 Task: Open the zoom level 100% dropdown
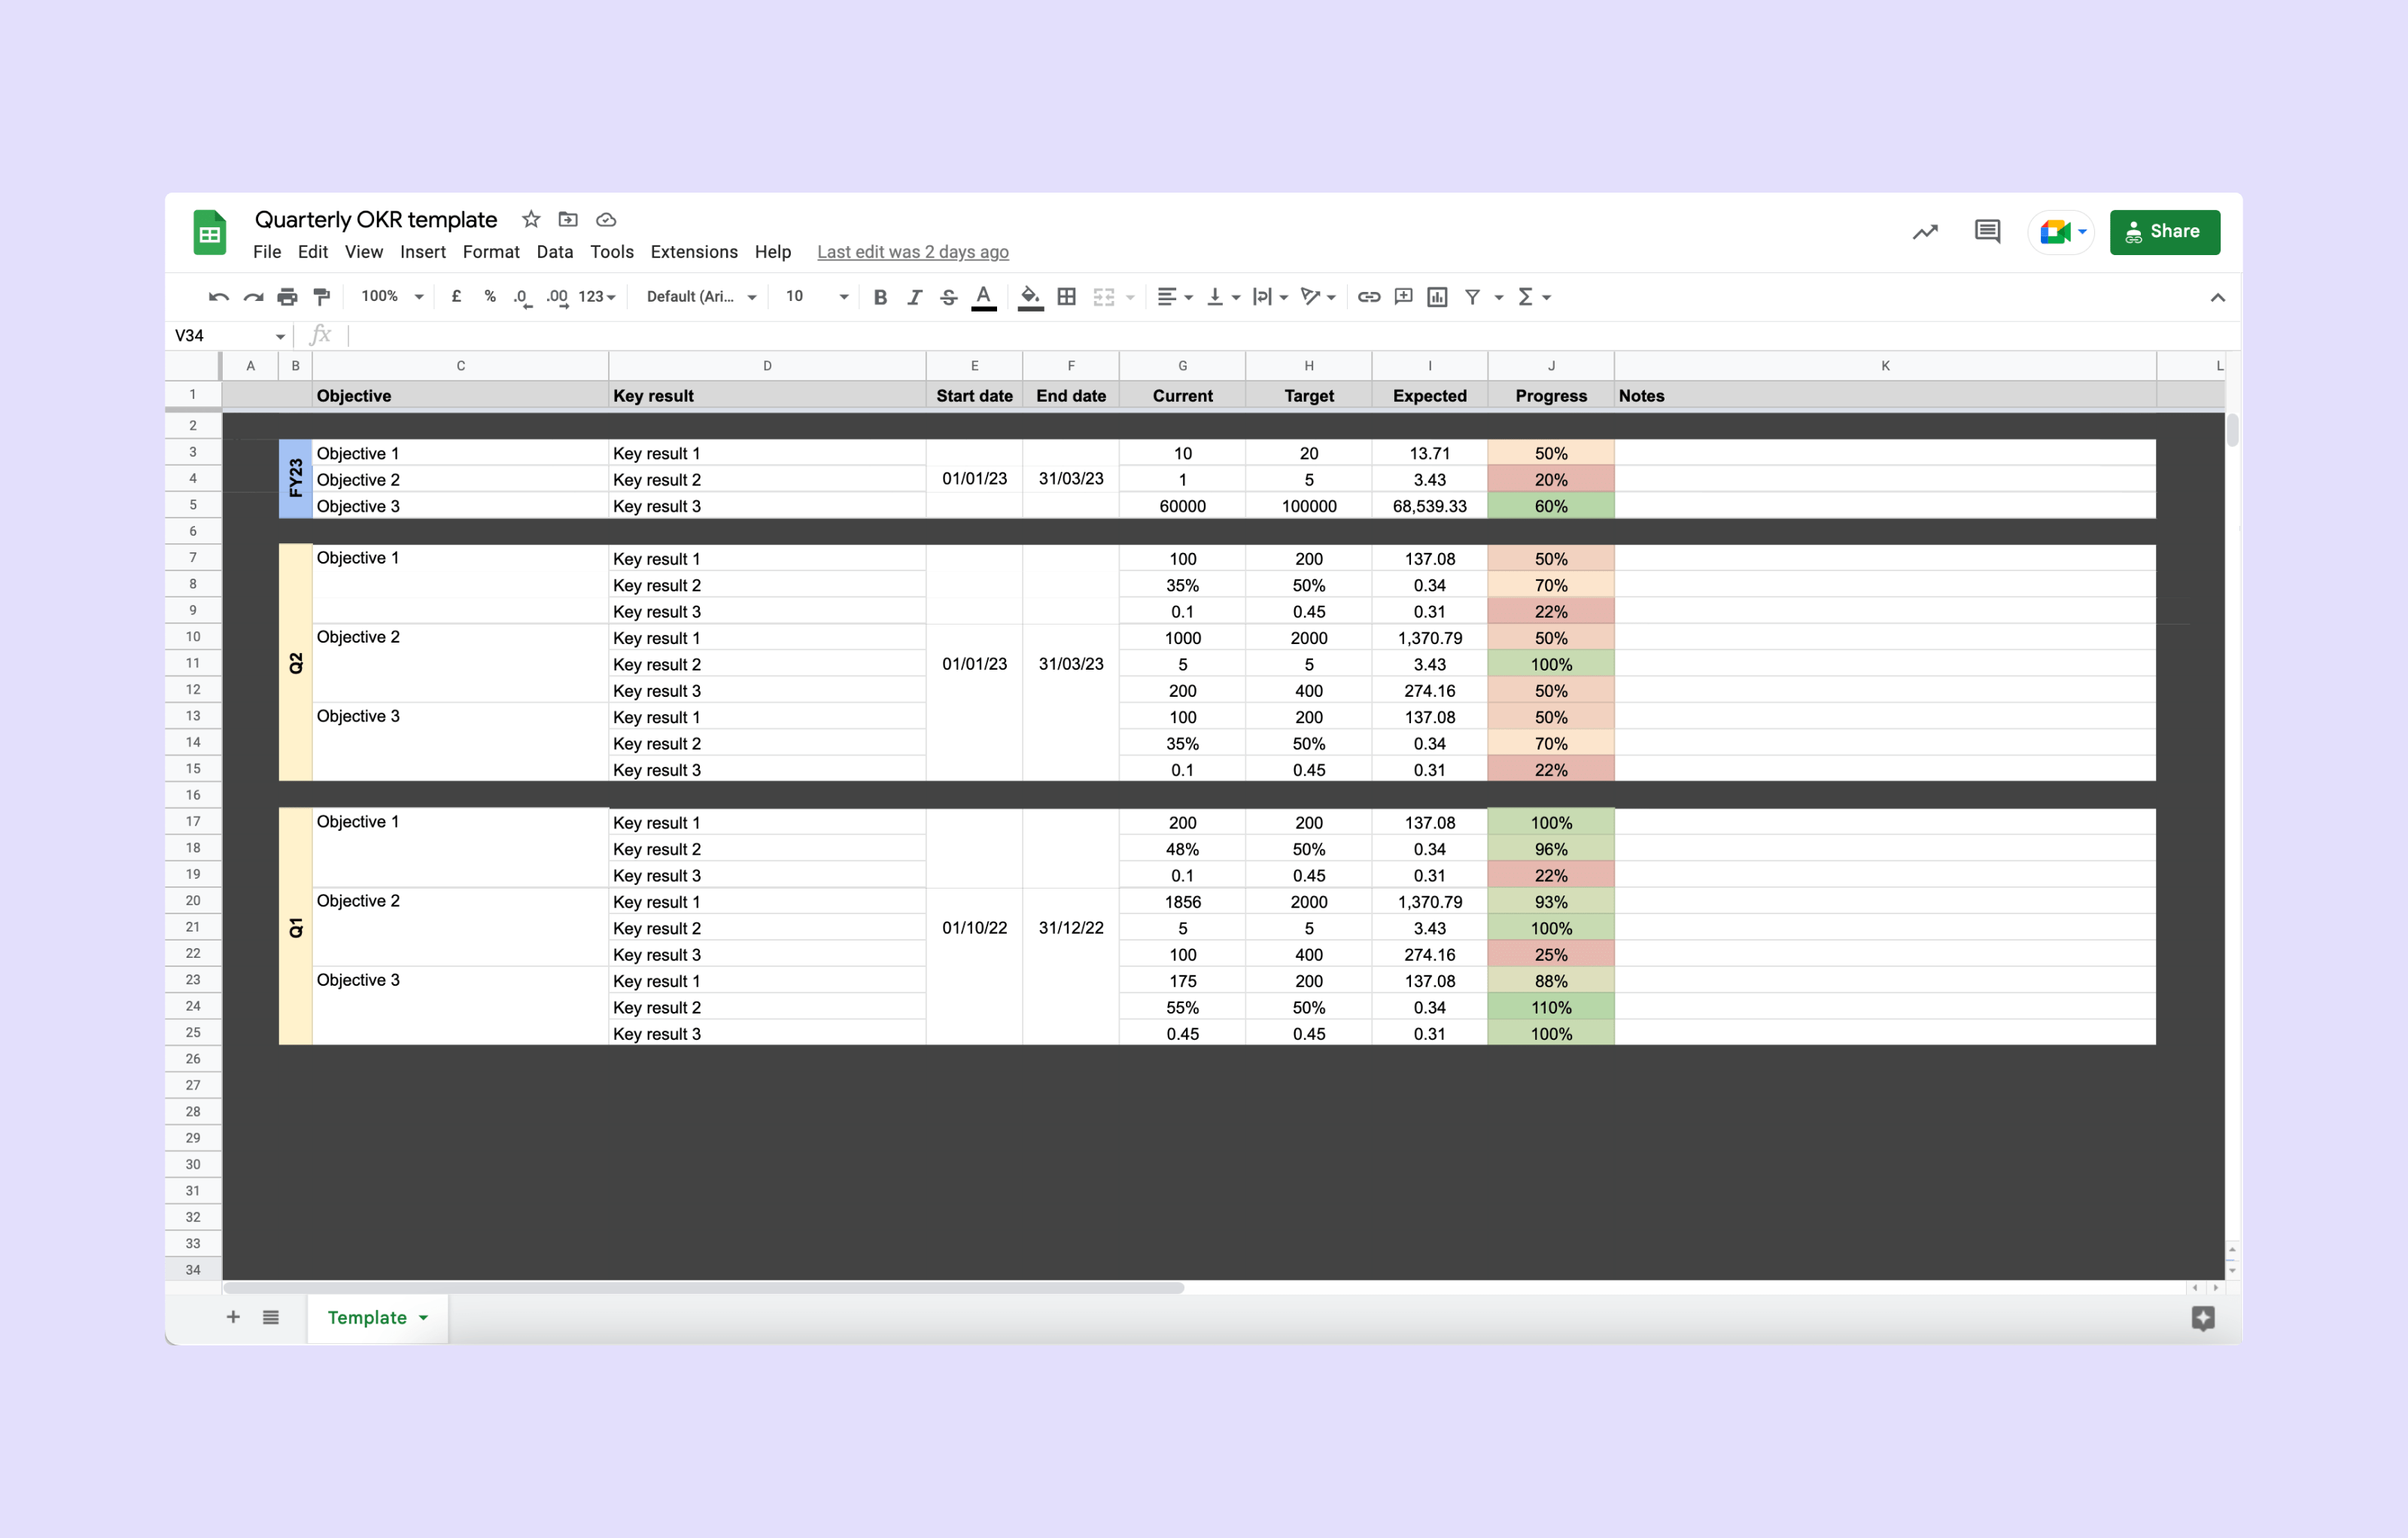[x=392, y=296]
